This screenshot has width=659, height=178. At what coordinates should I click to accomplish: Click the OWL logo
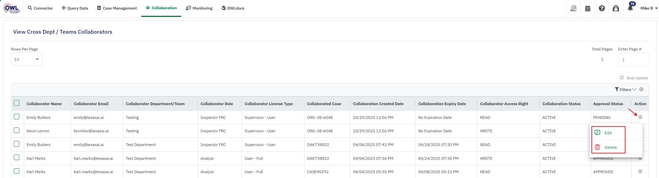click(x=12, y=8)
